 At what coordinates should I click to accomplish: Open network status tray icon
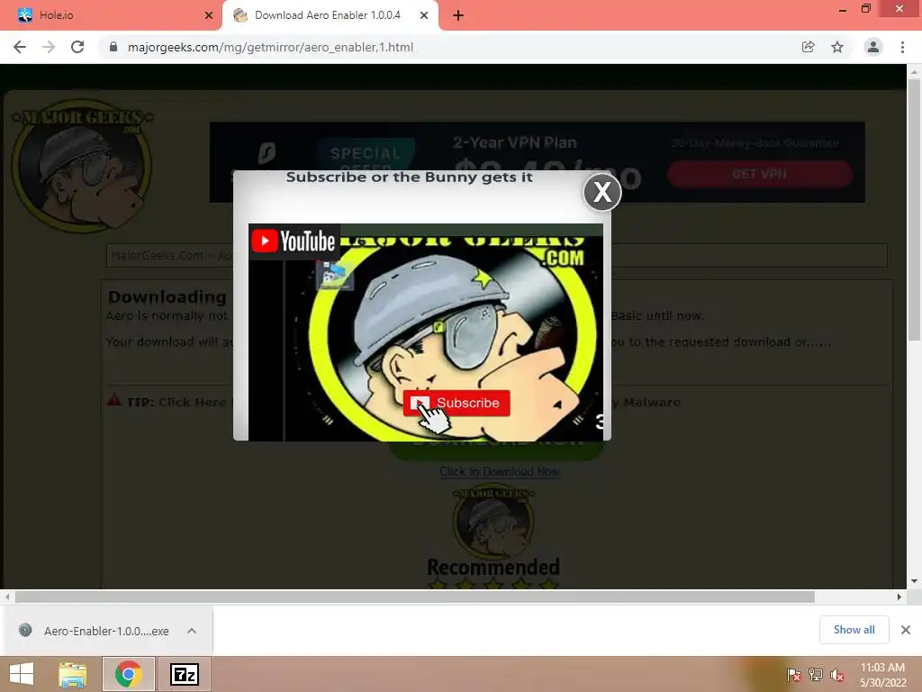tap(815, 675)
